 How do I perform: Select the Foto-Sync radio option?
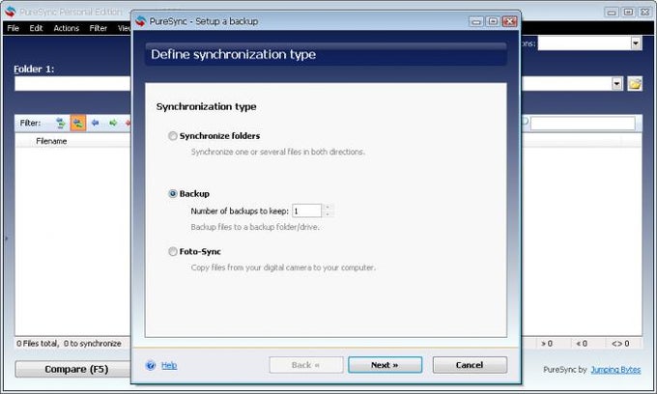(172, 251)
